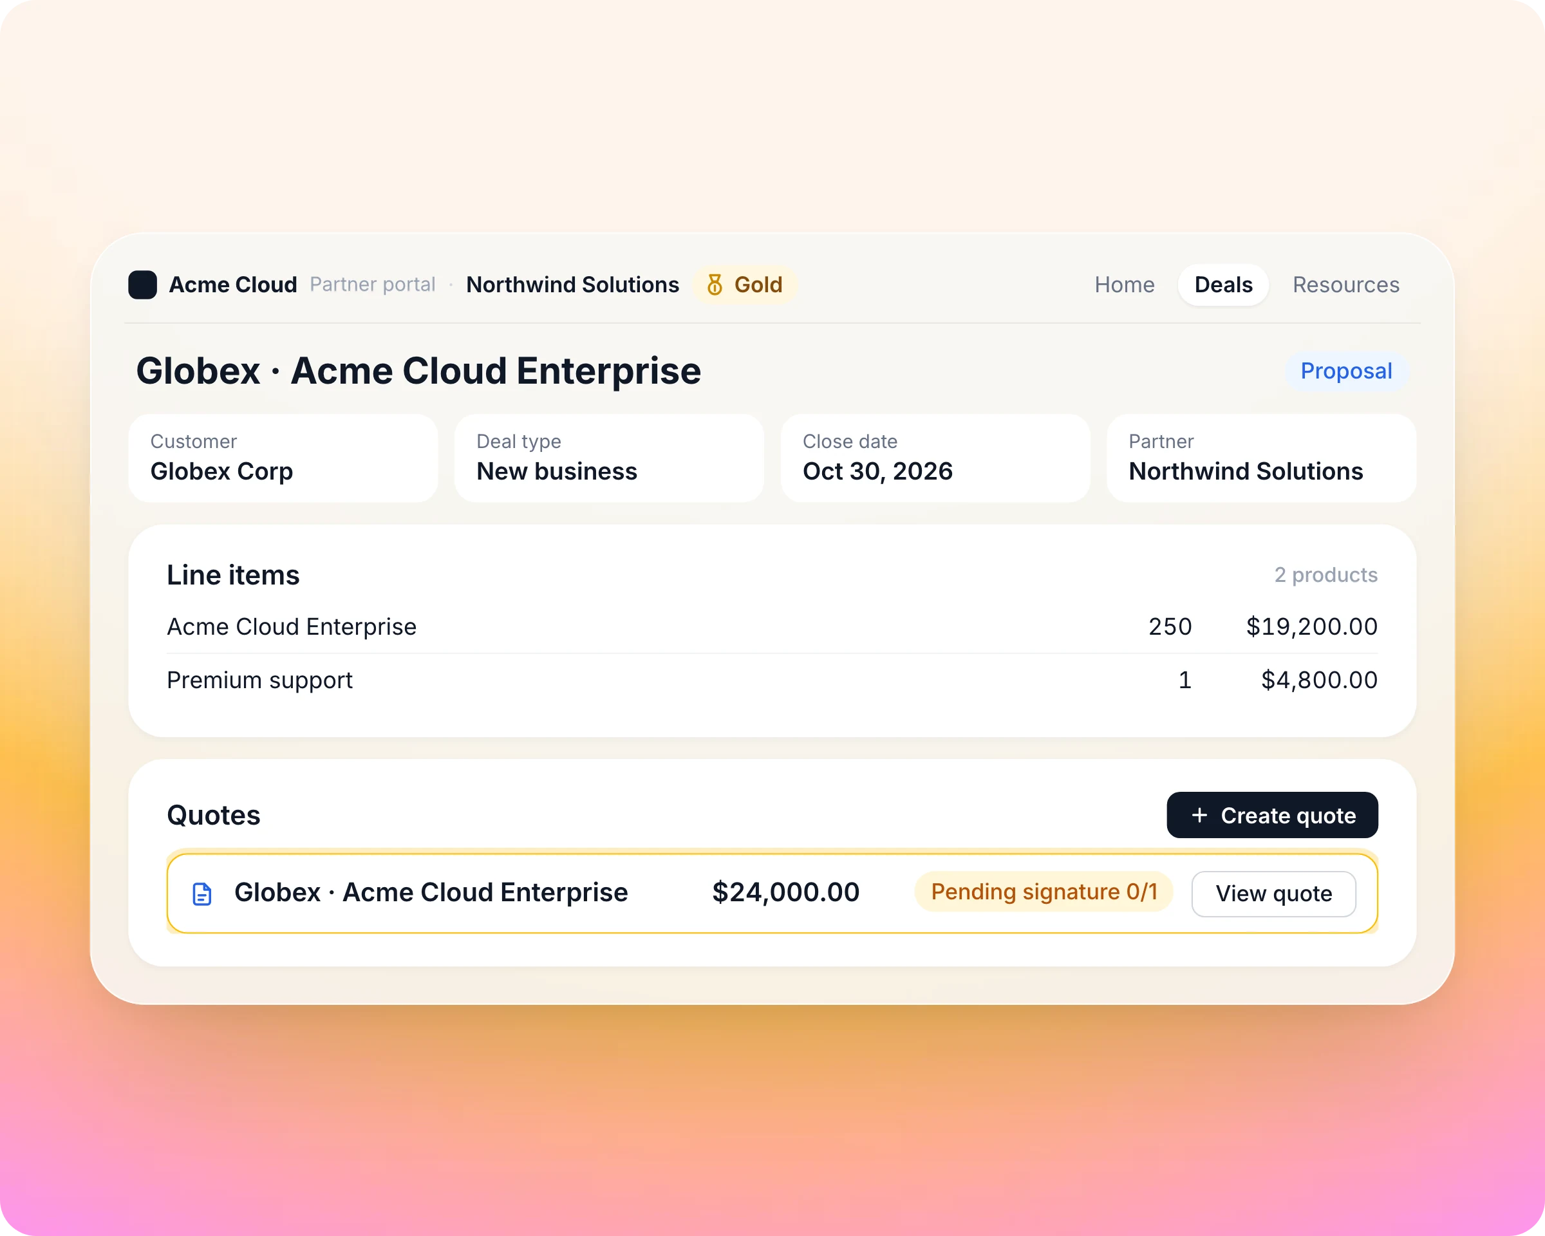Open the View quote button
Image resolution: width=1545 pixels, height=1236 pixels.
click(x=1273, y=894)
